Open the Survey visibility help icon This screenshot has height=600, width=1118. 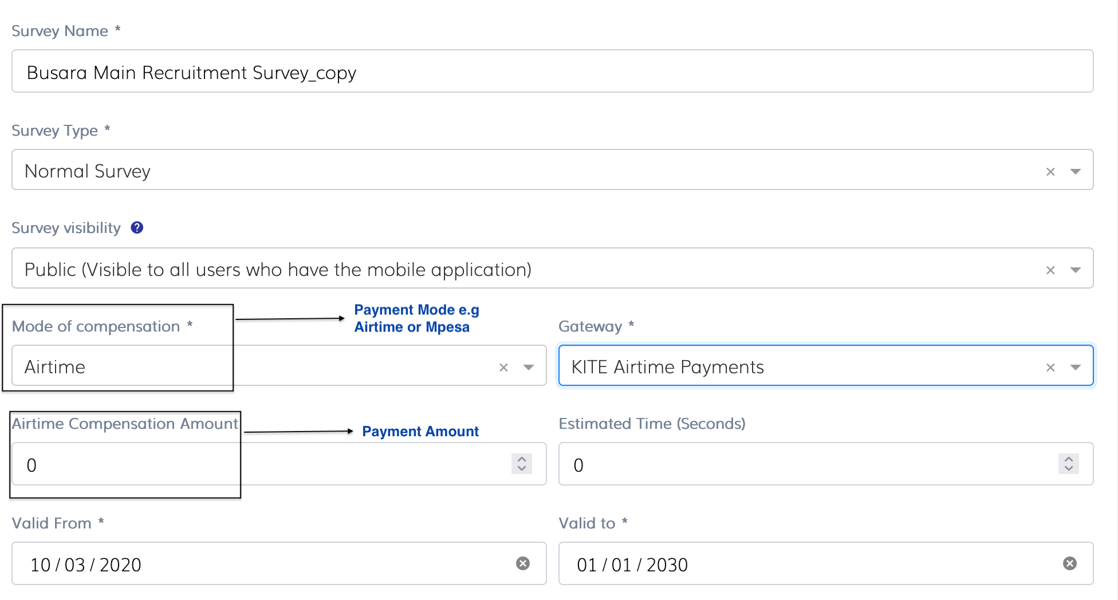click(x=137, y=227)
